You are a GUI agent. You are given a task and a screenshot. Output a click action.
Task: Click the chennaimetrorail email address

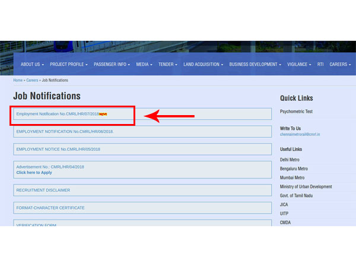tap(300, 135)
